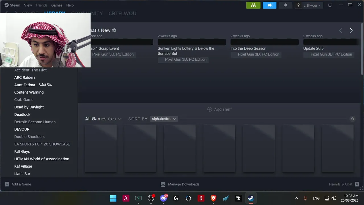364x205 pixels.
Task: Click the Steam taskbar icon
Action: pos(251,198)
